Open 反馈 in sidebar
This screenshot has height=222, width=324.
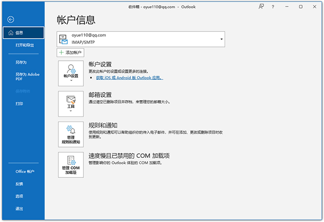click(x=19, y=184)
